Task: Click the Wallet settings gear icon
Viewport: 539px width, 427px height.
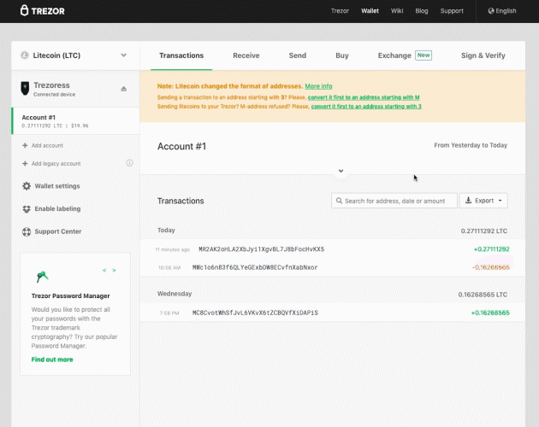Action: tap(27, 186)
